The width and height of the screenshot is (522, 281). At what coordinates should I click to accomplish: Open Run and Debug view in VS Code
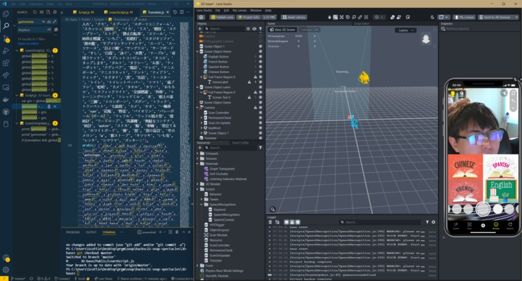(x=6, y=51)
